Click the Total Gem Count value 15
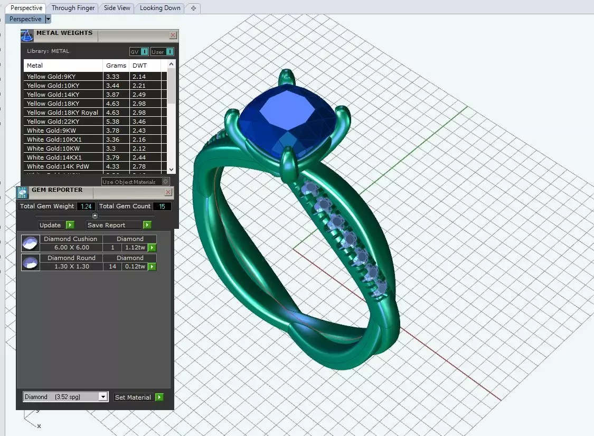 coord(162,206)
